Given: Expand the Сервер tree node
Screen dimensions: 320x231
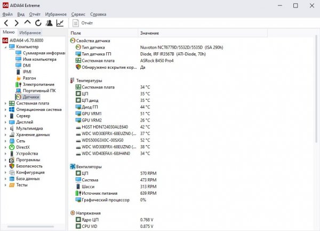Looking at the screenshot, I should [5, 116].
